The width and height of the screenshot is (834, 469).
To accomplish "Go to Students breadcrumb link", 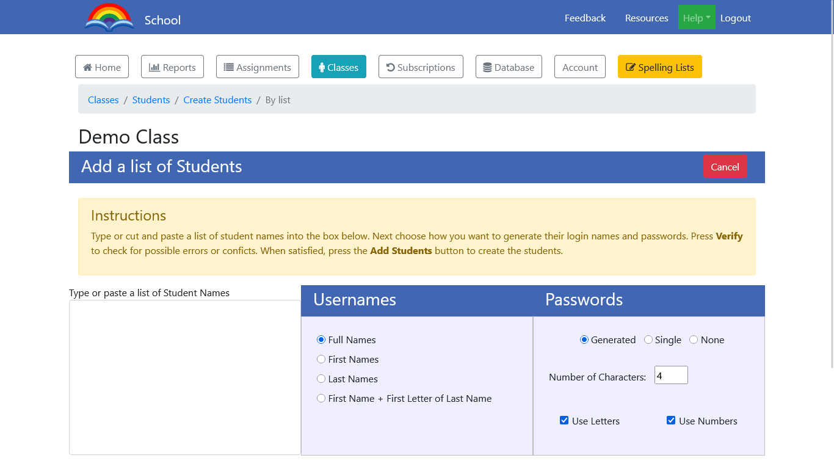I will point(151,100).
